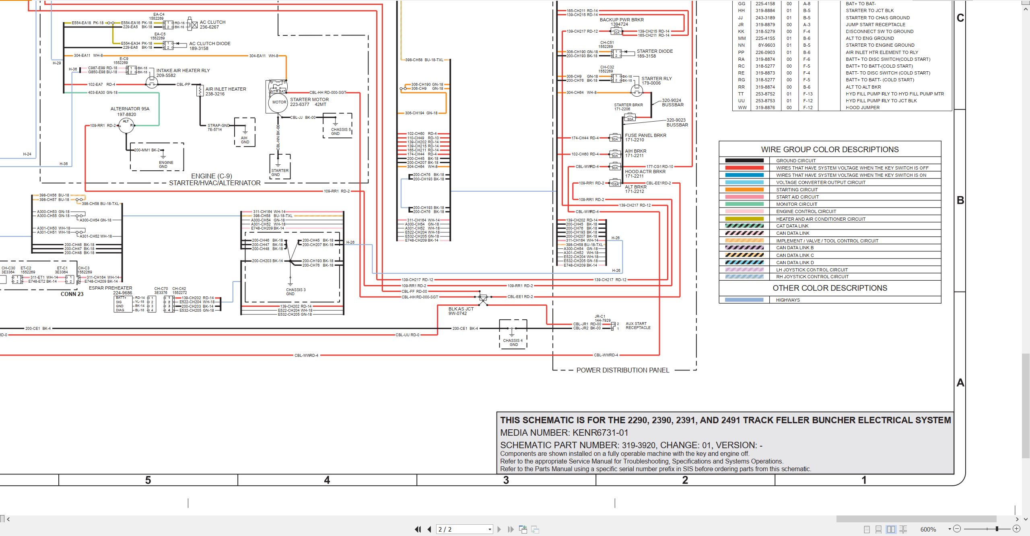The width and height of the screenshot is (1030, 536).
Task: Click the horizontal scrollbar left arrow
Action: (x=8, y=519)
